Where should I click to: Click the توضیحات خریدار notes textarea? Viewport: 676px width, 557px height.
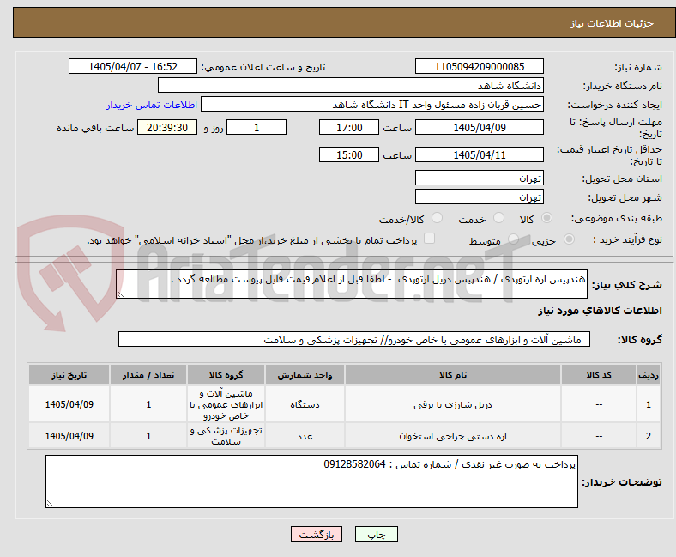click(x=311, y=481)
